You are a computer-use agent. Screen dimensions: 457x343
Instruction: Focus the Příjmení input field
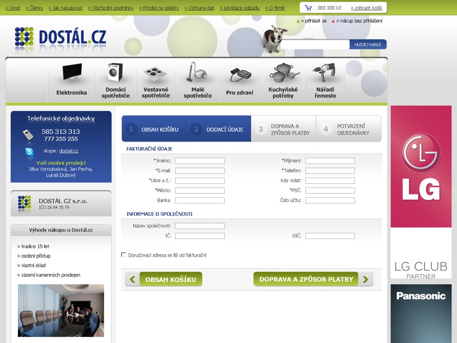click(x=330, y=161)
